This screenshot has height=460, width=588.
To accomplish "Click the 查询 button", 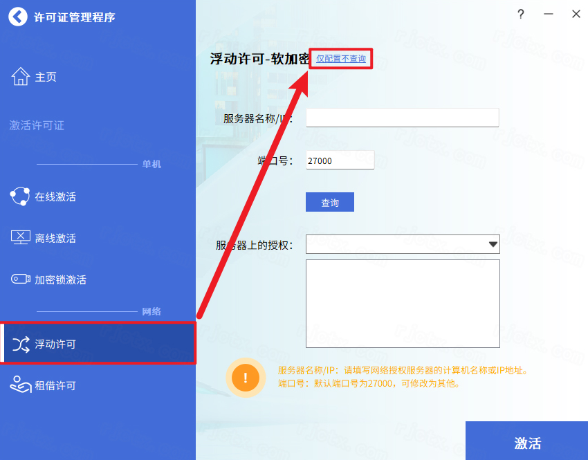I will (329, 202).
